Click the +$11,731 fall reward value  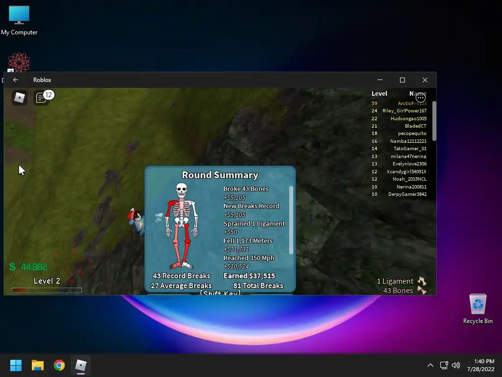pyautogui.click(x=236, y=249)
